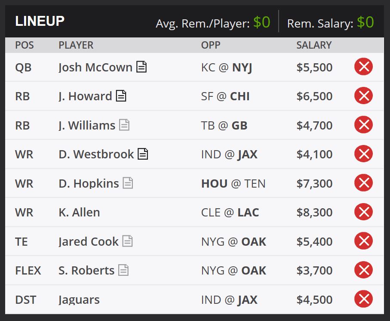Open the notes icon beside Josh McCown

141,67
